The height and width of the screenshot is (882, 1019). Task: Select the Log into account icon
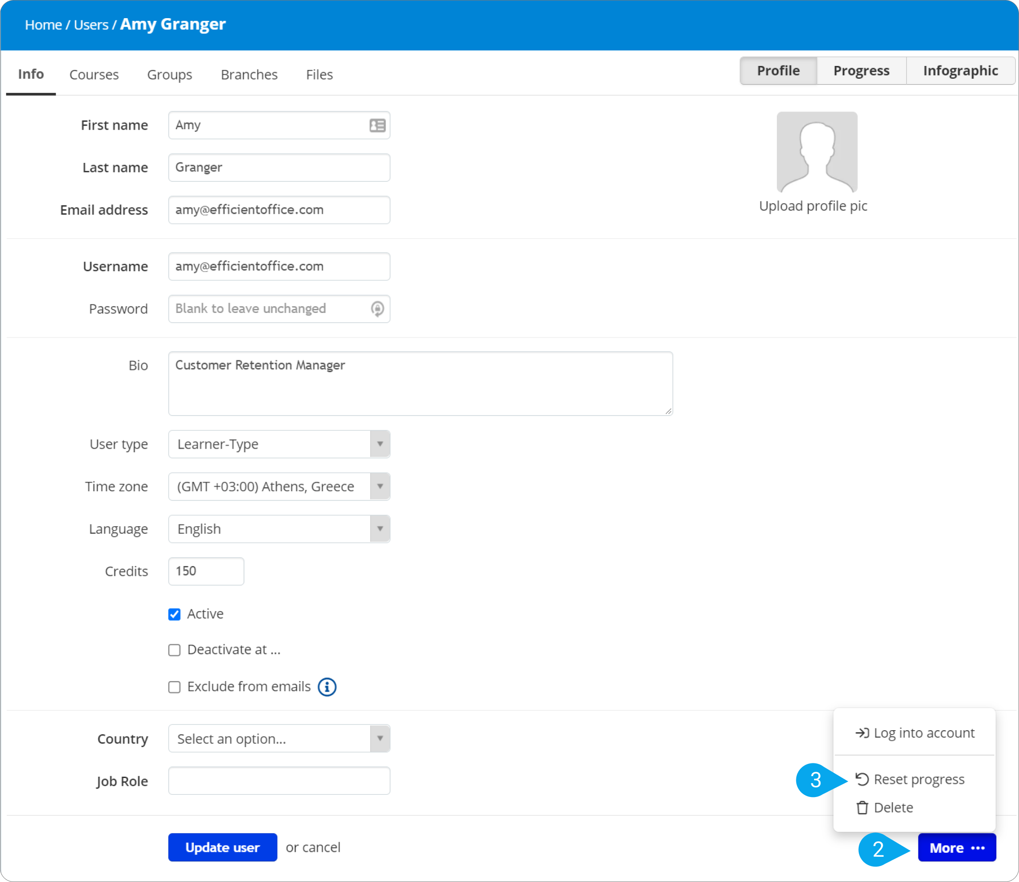click(862, 732)
